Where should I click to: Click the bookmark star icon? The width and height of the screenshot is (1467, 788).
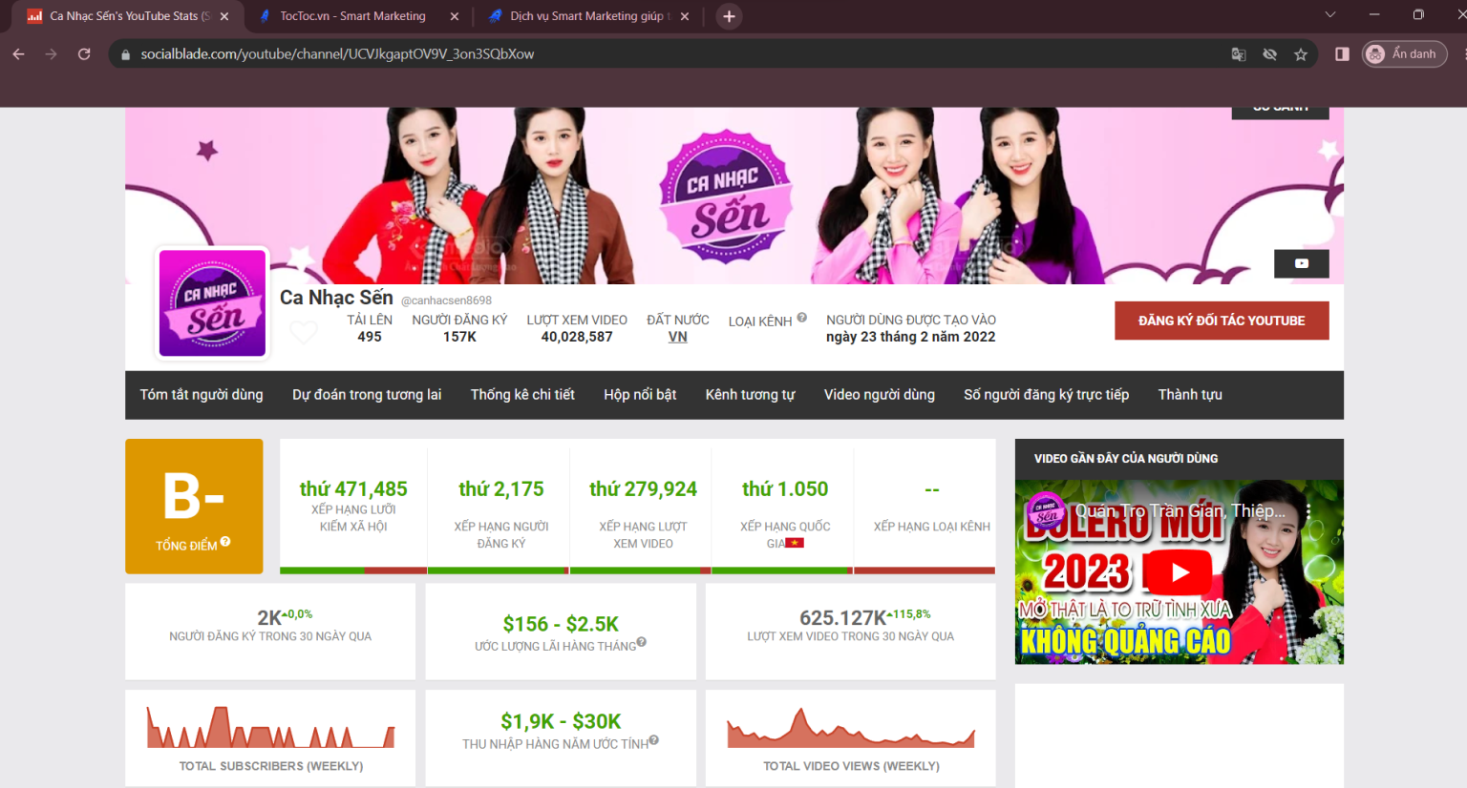coord(1301,54)
